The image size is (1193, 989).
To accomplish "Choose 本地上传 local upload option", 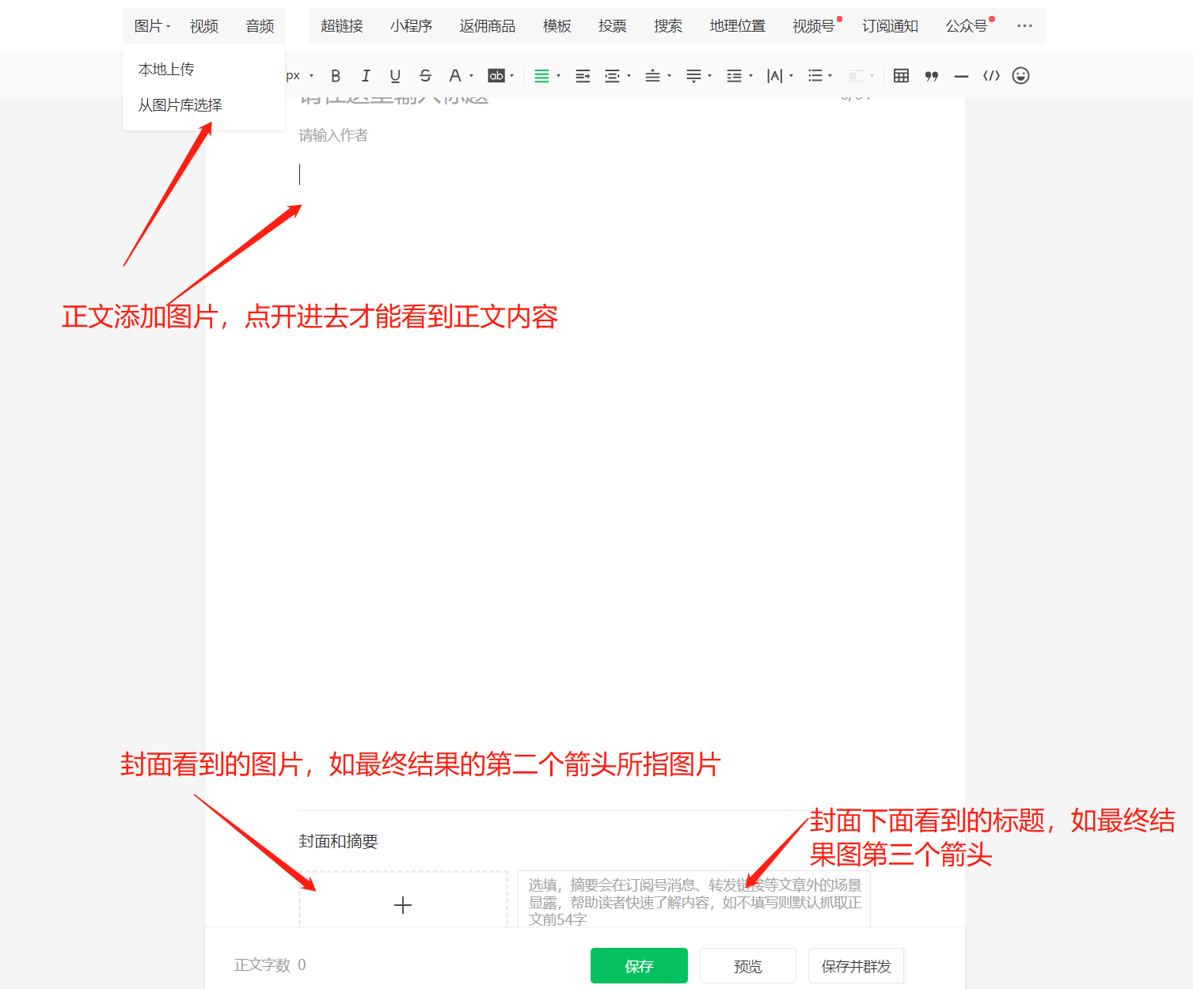I will [166, 70].
